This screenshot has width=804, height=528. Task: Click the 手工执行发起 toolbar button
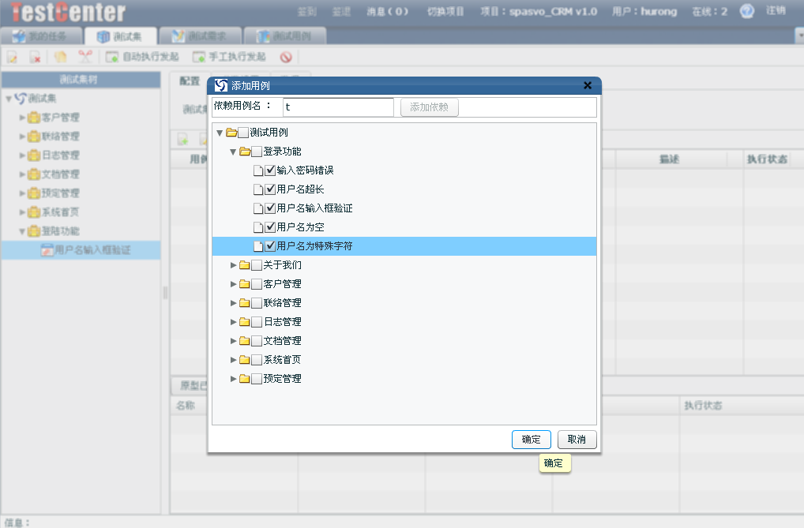coord(230,57)
